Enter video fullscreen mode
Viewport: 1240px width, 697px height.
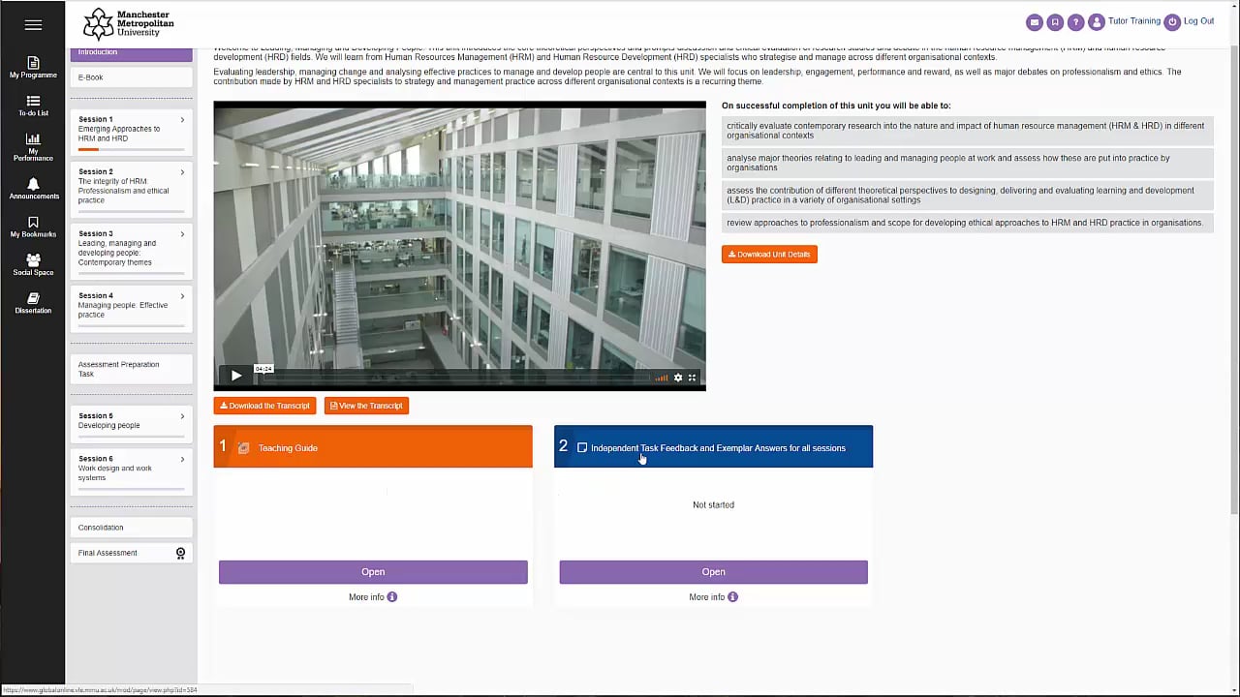(692, 378)
